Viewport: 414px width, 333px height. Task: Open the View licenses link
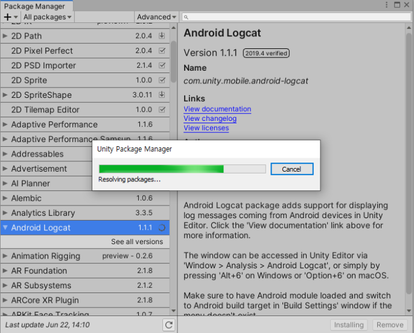(206, 128)
